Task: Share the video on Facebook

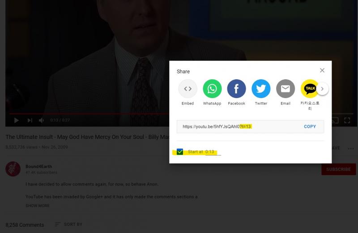Action: click(x=237, y=89)
